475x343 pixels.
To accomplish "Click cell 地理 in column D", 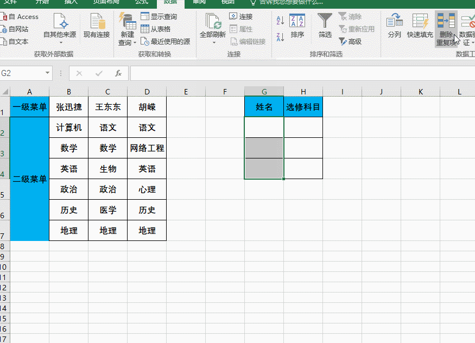I will tap(147, 230).
